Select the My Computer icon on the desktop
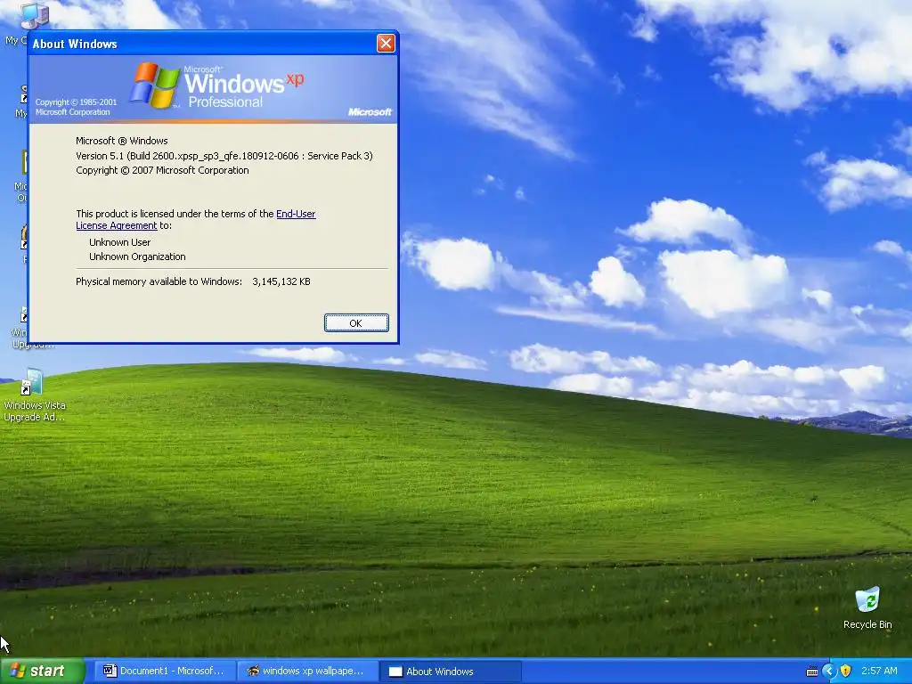The height and width of the screenshot is (684, 912). coord(33,16)
